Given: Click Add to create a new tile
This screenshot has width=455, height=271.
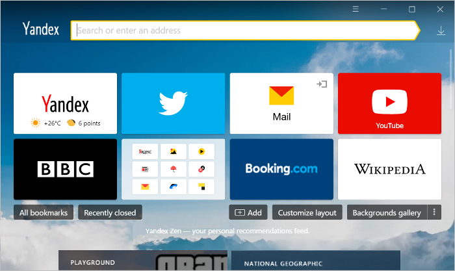Looking at the screenshot, I should [x=248, y=213].
